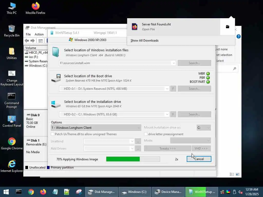Click the MBR green status indicator

point(208,74)
